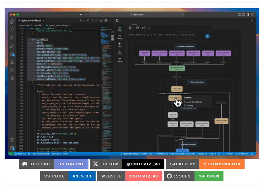
Task: Open the CodeViz Settings icon
Action: click(120, 60)
